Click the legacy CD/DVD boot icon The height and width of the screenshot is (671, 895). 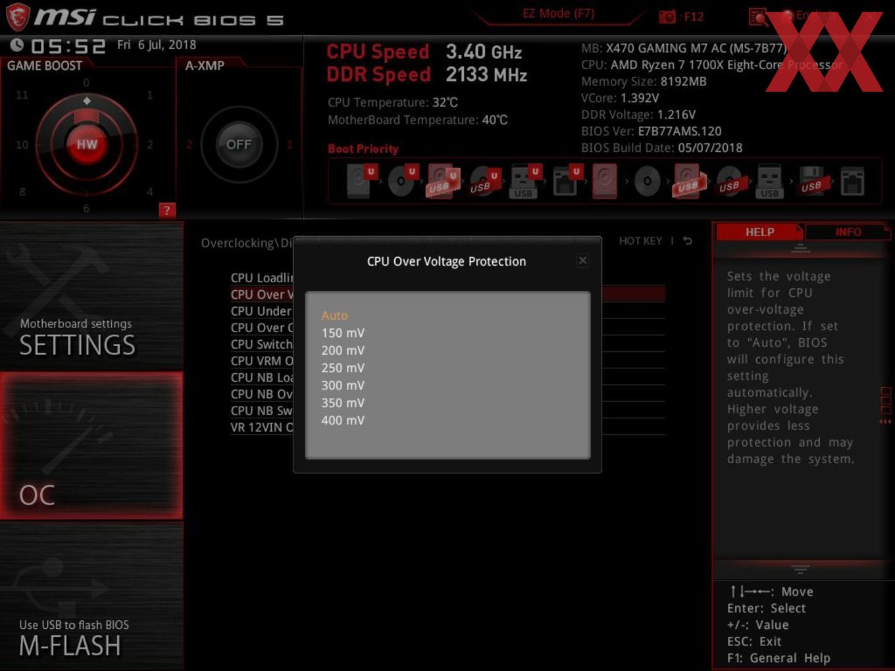(648, 181)
